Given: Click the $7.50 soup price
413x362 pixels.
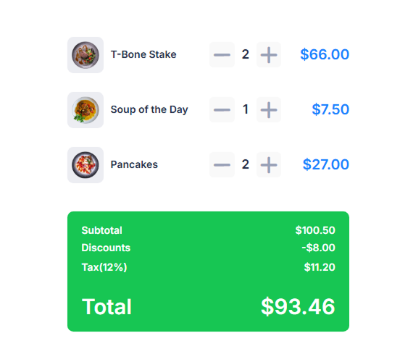Looking at the screenshot, I should click(x=330, y=109).
